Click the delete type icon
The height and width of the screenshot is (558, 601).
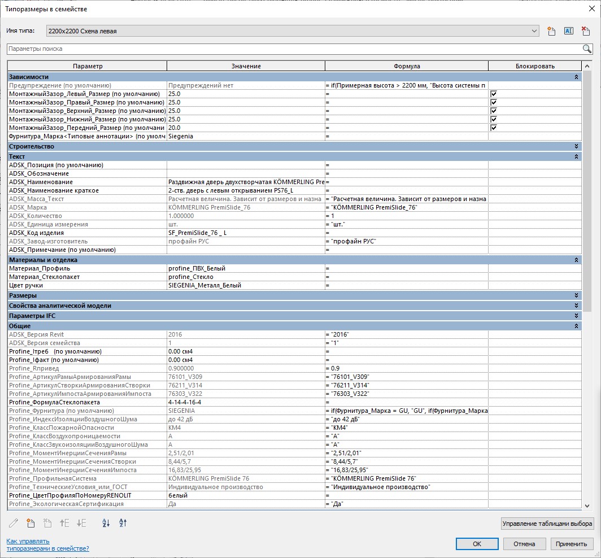pyautogui.click(x=586, y=31)
